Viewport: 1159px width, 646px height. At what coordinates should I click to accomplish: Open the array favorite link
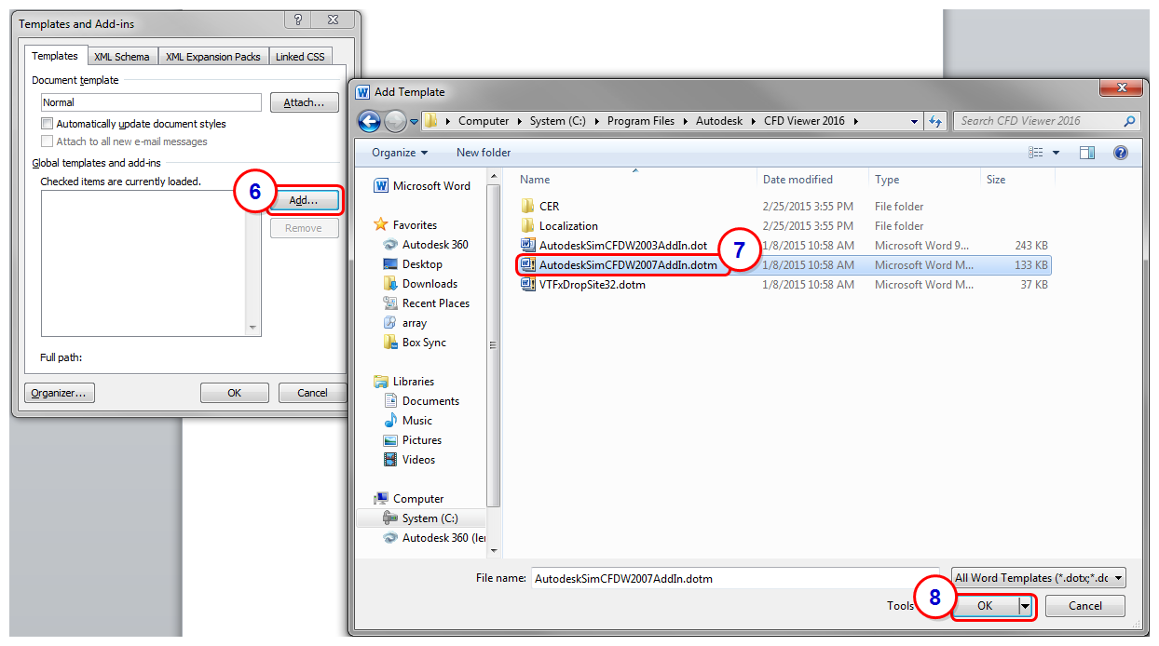coord(404,323)
